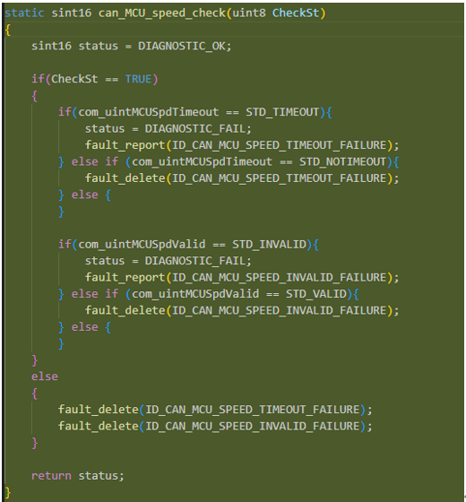Click the first DIAGNOSTIC_FAIL assignment value
This screenshot has width=466, height=502.
(x=195, y=129)
